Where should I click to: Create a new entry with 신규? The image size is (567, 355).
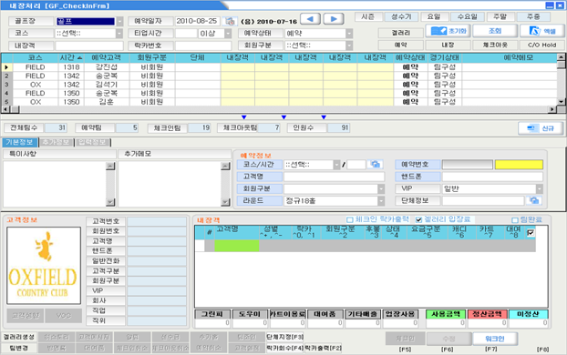click(x=541, y=128)
